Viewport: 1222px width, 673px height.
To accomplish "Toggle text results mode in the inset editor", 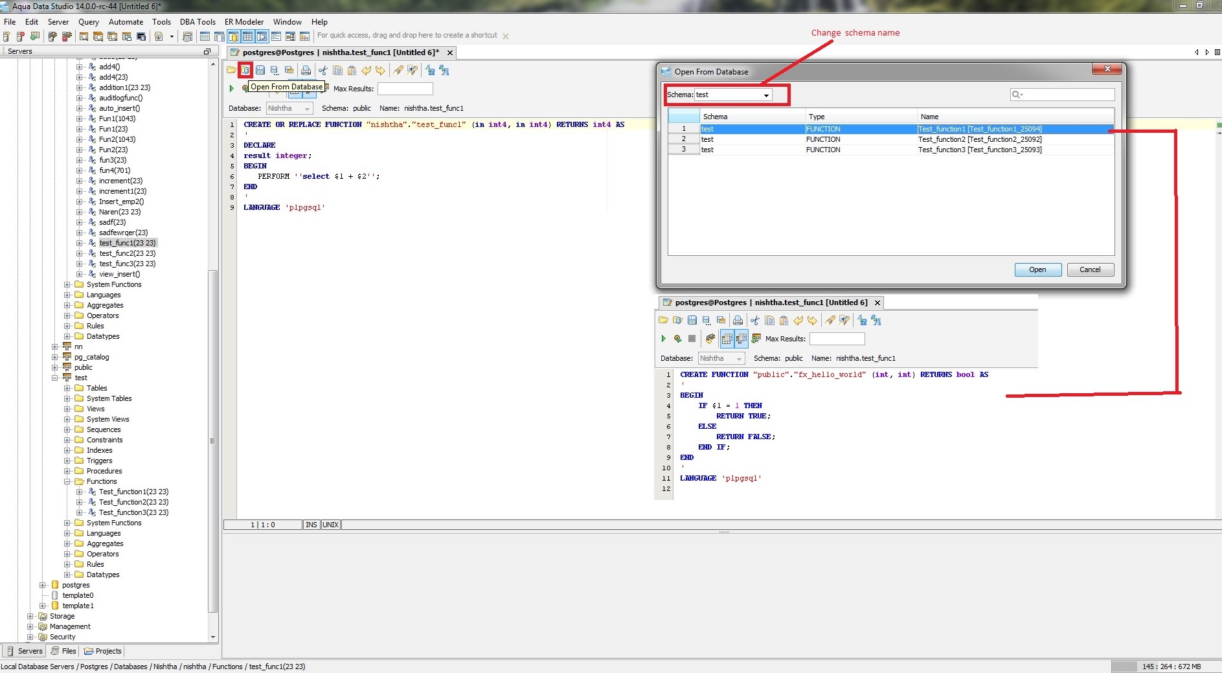I will (741, 338).
